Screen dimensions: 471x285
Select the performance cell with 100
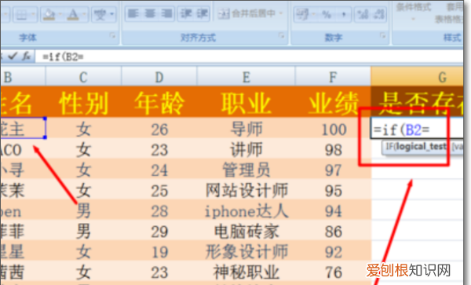tap(333, 129)
